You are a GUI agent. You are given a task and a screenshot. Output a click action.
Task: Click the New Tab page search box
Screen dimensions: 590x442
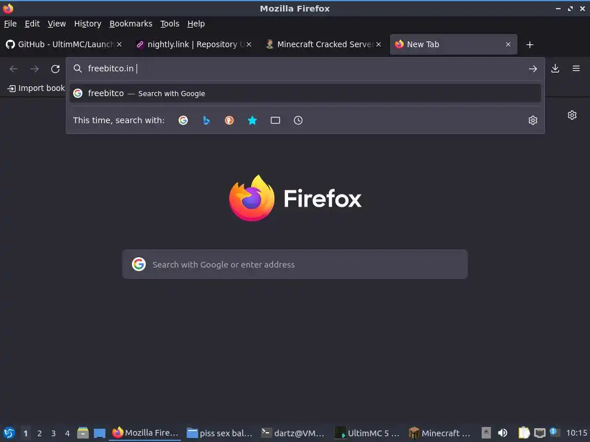pos(295,264)
